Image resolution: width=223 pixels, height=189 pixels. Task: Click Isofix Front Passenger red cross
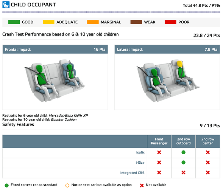(x=159, y=152)
